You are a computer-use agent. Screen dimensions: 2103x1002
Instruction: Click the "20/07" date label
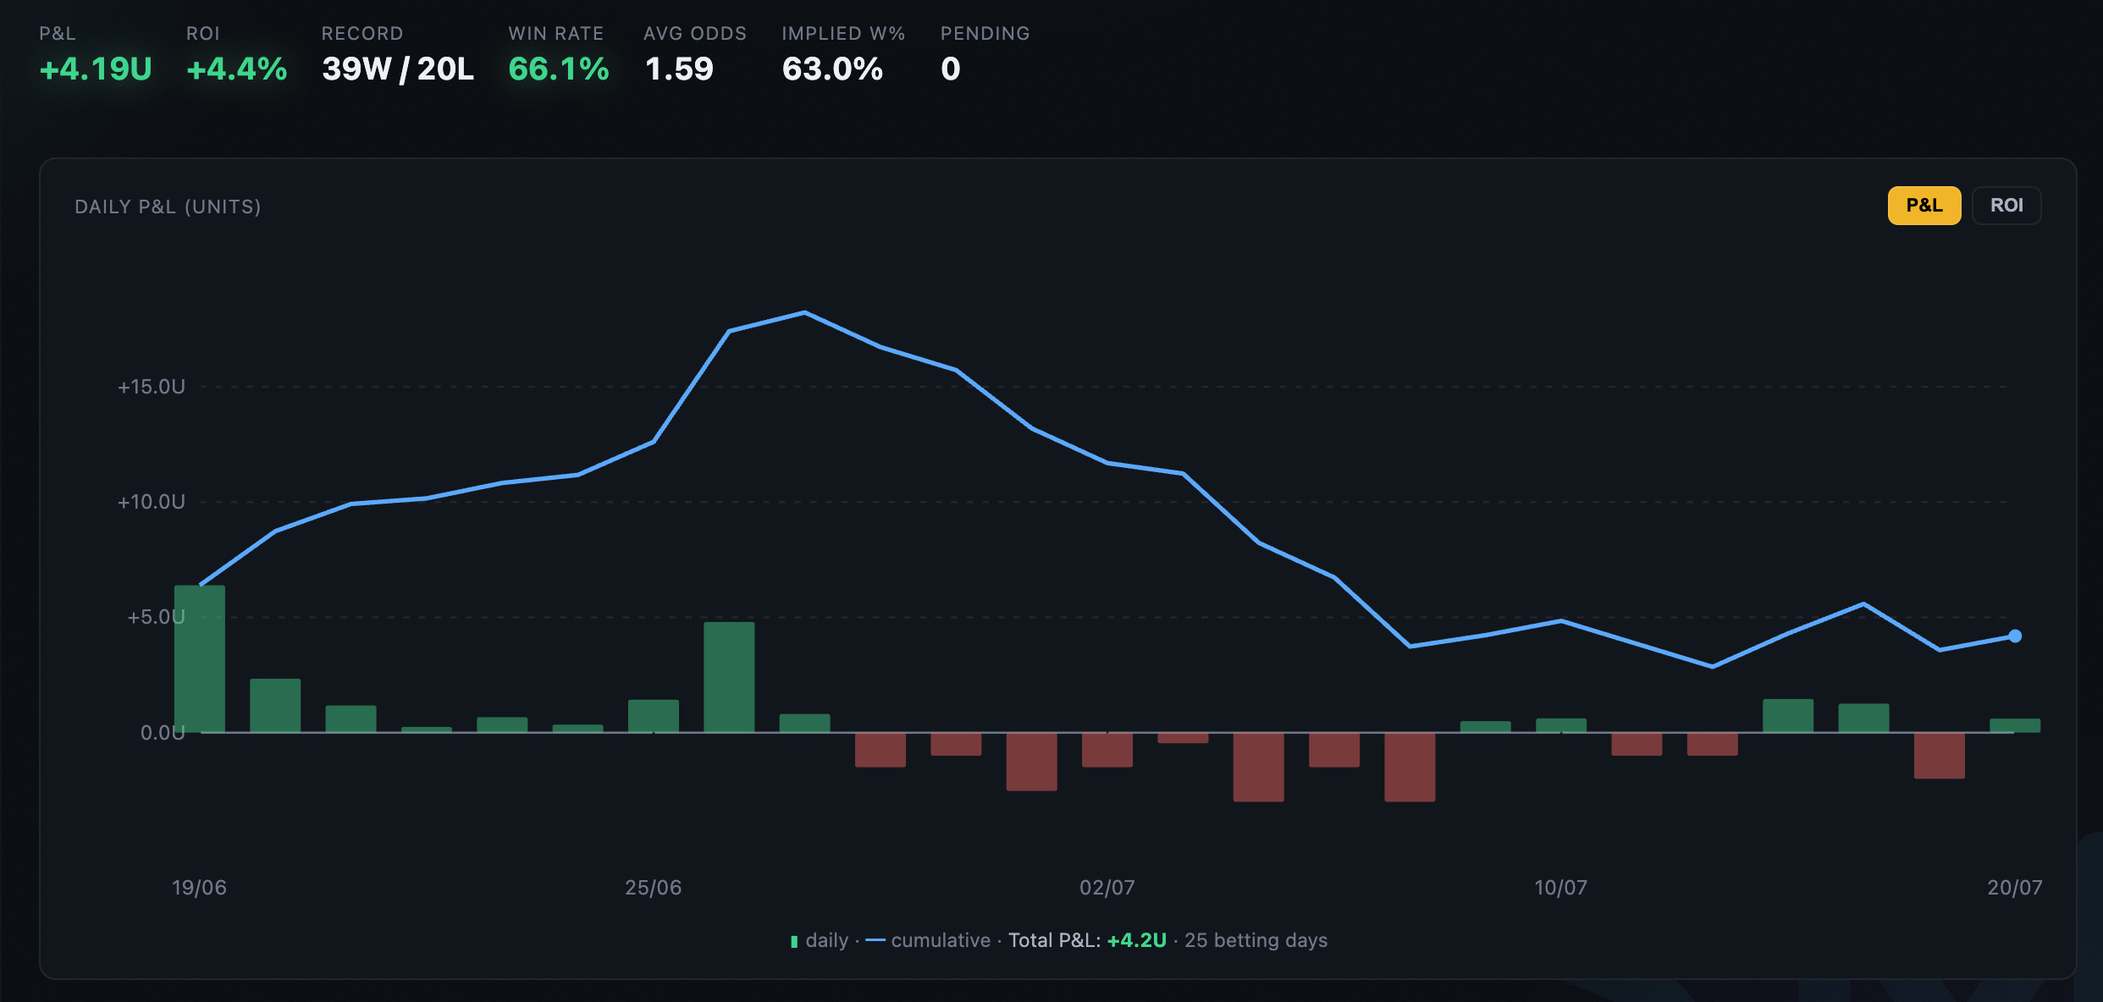click(2015, 888)
